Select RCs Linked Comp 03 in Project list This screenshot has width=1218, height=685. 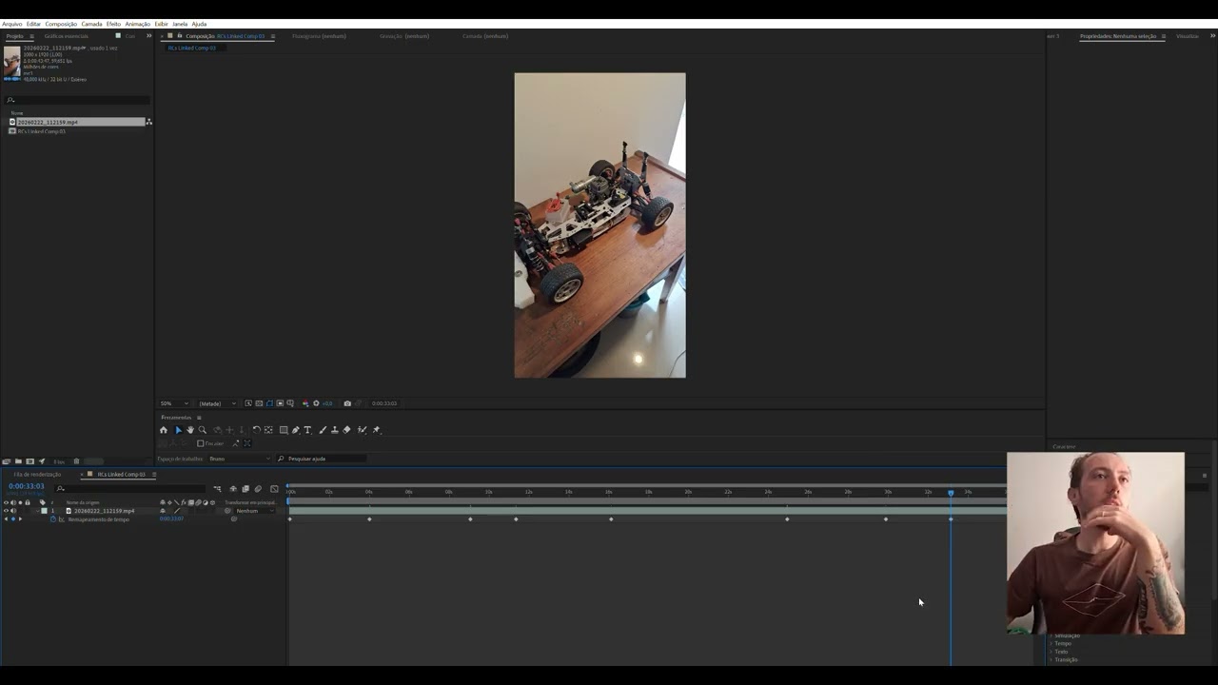pyautogui.click(x=41, y=131)
